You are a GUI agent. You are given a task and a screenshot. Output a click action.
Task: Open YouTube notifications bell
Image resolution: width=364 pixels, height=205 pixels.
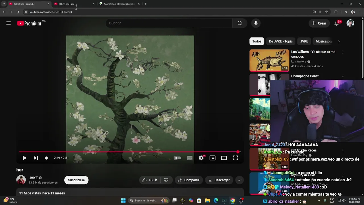(336, 23)
